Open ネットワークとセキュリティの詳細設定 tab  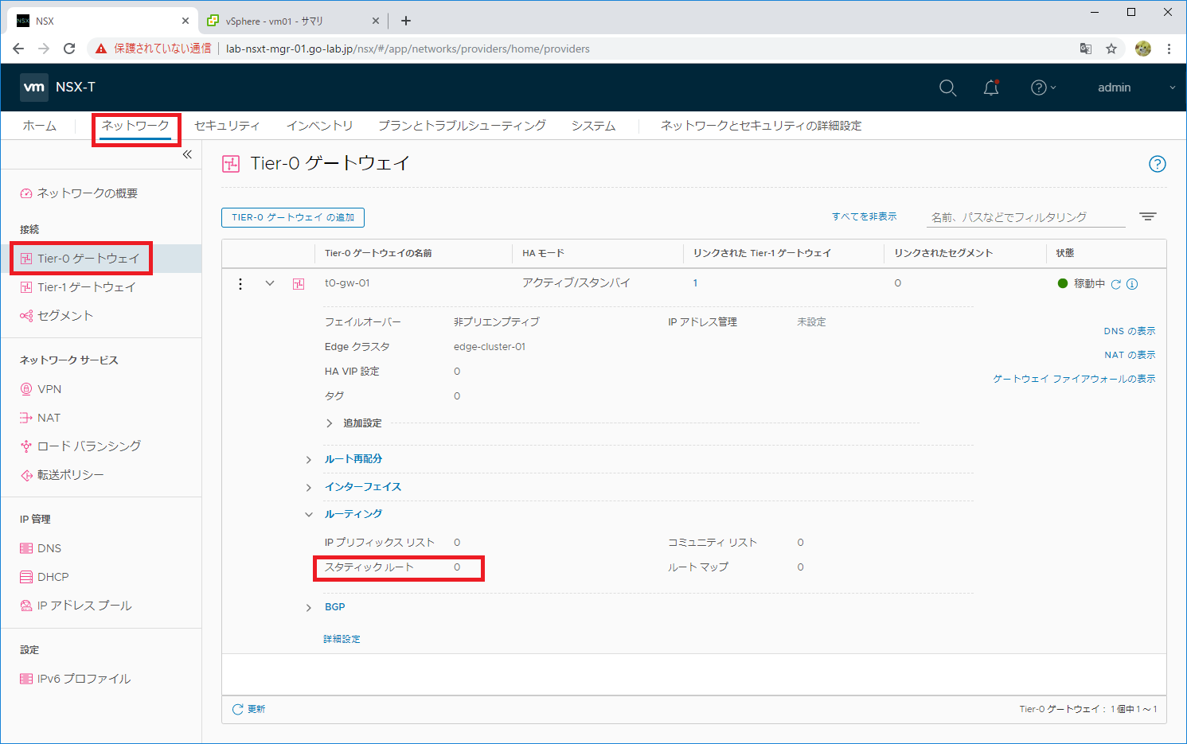click(x=761, y=126)
